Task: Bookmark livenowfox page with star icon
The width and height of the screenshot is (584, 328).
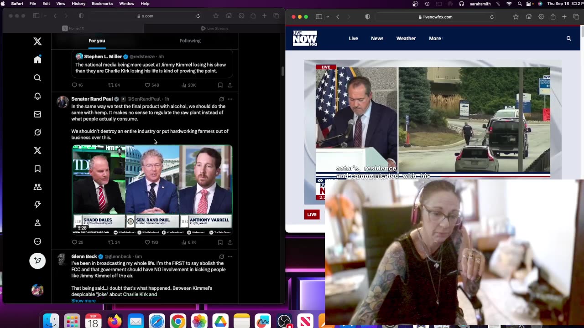Action: tap(516, 17)
